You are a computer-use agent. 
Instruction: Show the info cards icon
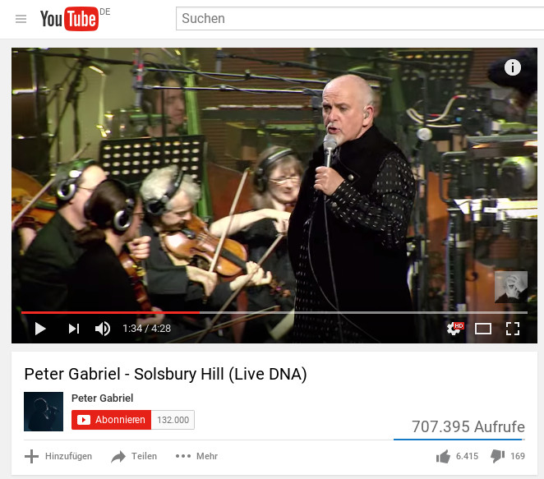click(x=513, y=67)
